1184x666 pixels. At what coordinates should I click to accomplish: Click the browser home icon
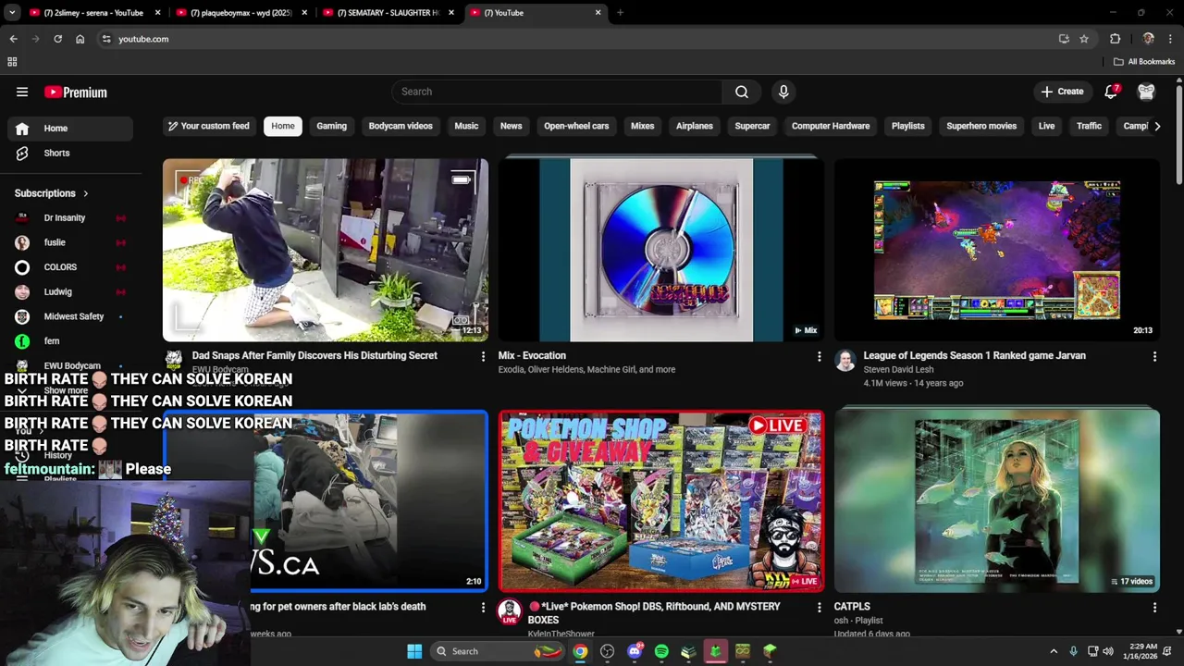pyautogui.click(x=80, y=39)
